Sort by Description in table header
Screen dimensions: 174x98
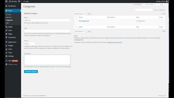tap(111, 17)
